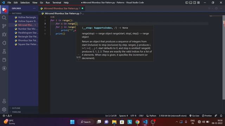Screen dimensions: 225x126
Task: Open Google Chrome from taskbar
Action: click(137, 122)
